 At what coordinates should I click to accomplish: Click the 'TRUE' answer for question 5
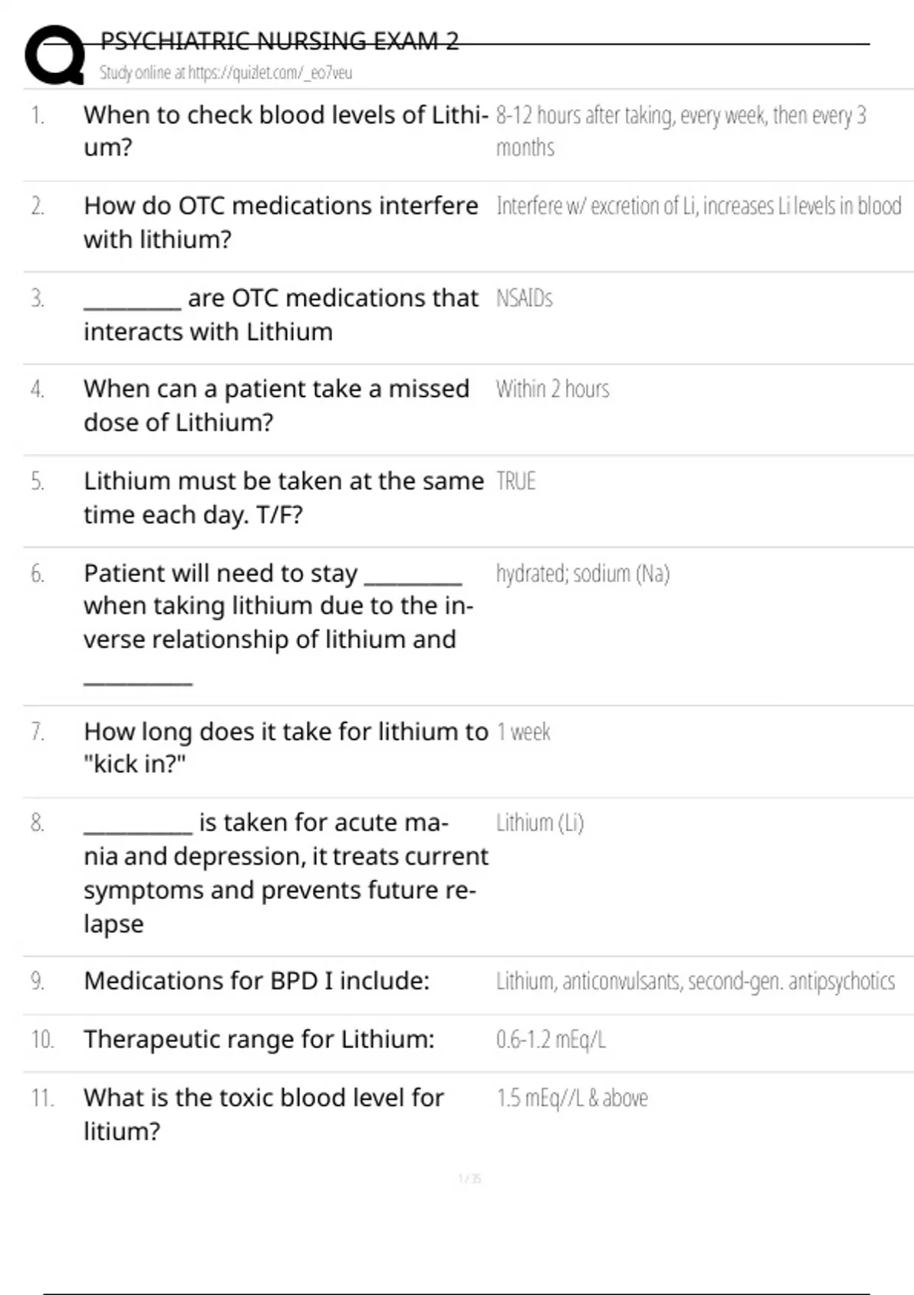point(516,481)
